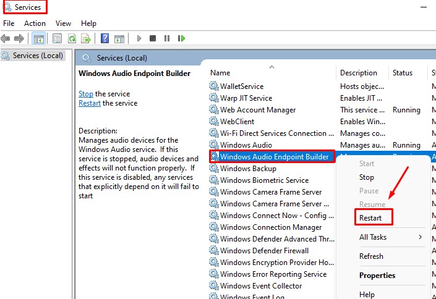The image size is (436, 299).
Task: Click Running status of Web Account Manager
Action: (406, 110)
